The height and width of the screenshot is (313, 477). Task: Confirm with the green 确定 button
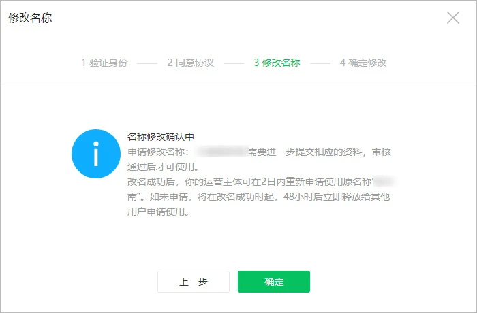273,282
